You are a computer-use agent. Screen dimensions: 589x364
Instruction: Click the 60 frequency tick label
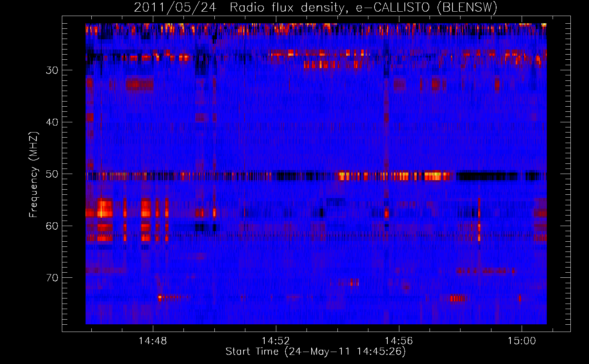52,226
